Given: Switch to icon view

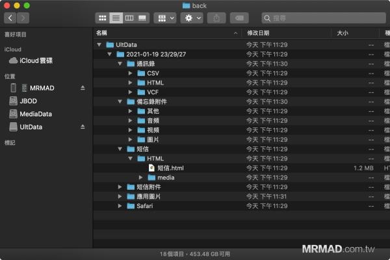Looking at the screenshot, I should 103,18.
